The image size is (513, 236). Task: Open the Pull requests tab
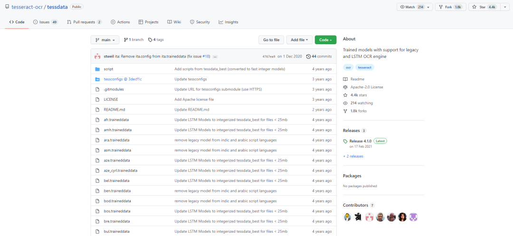click(85, 22)
